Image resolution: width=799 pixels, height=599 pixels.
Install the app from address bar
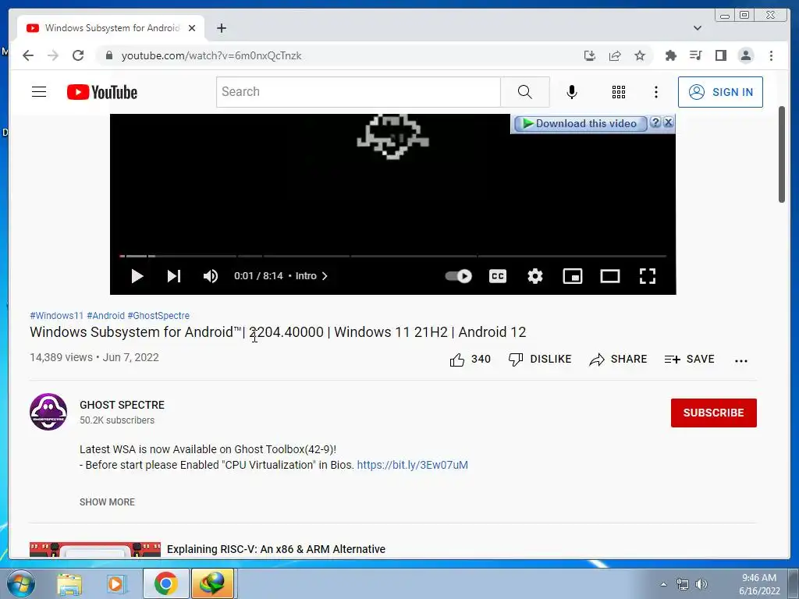coord(590,55)
